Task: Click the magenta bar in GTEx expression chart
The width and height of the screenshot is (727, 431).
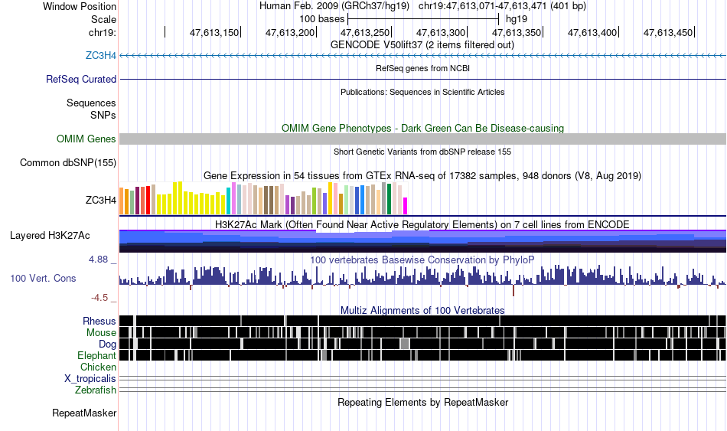Action: (x=406, y=206)
